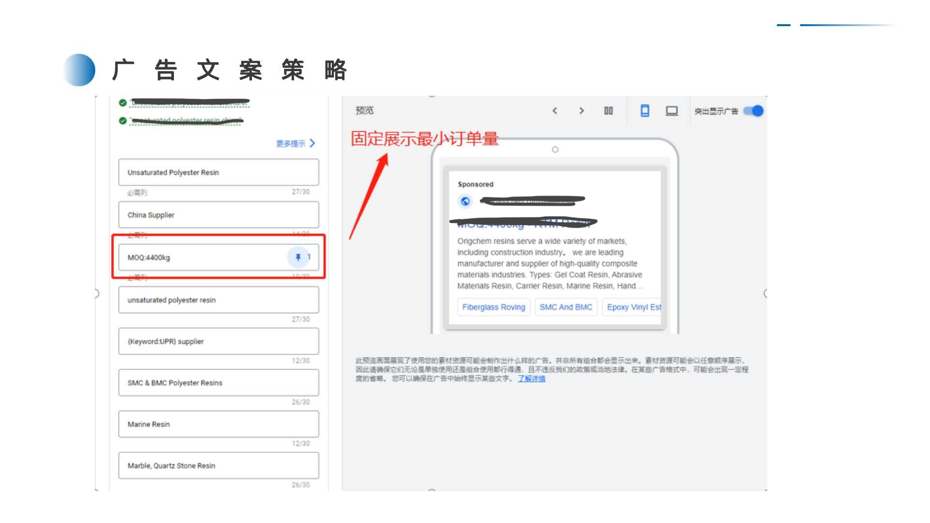Click the SMC And BMC sitelink

pos(566,307)
